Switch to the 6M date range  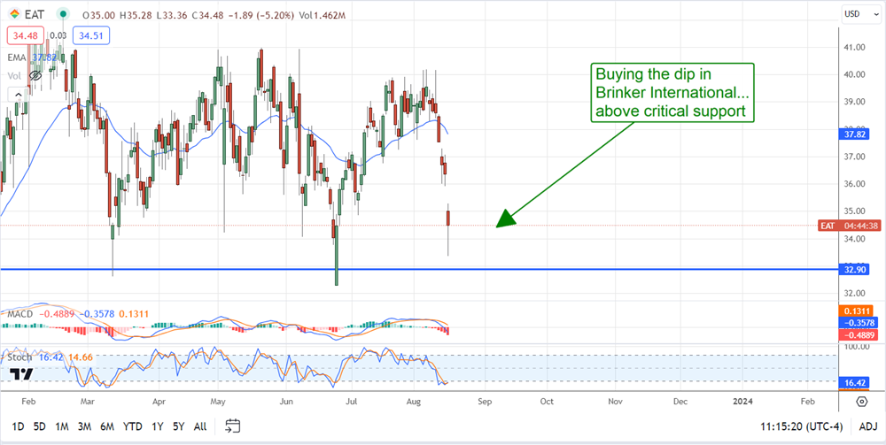point(107,426)
